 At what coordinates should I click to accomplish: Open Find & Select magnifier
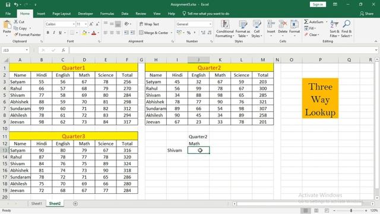(x=346, y=29)
